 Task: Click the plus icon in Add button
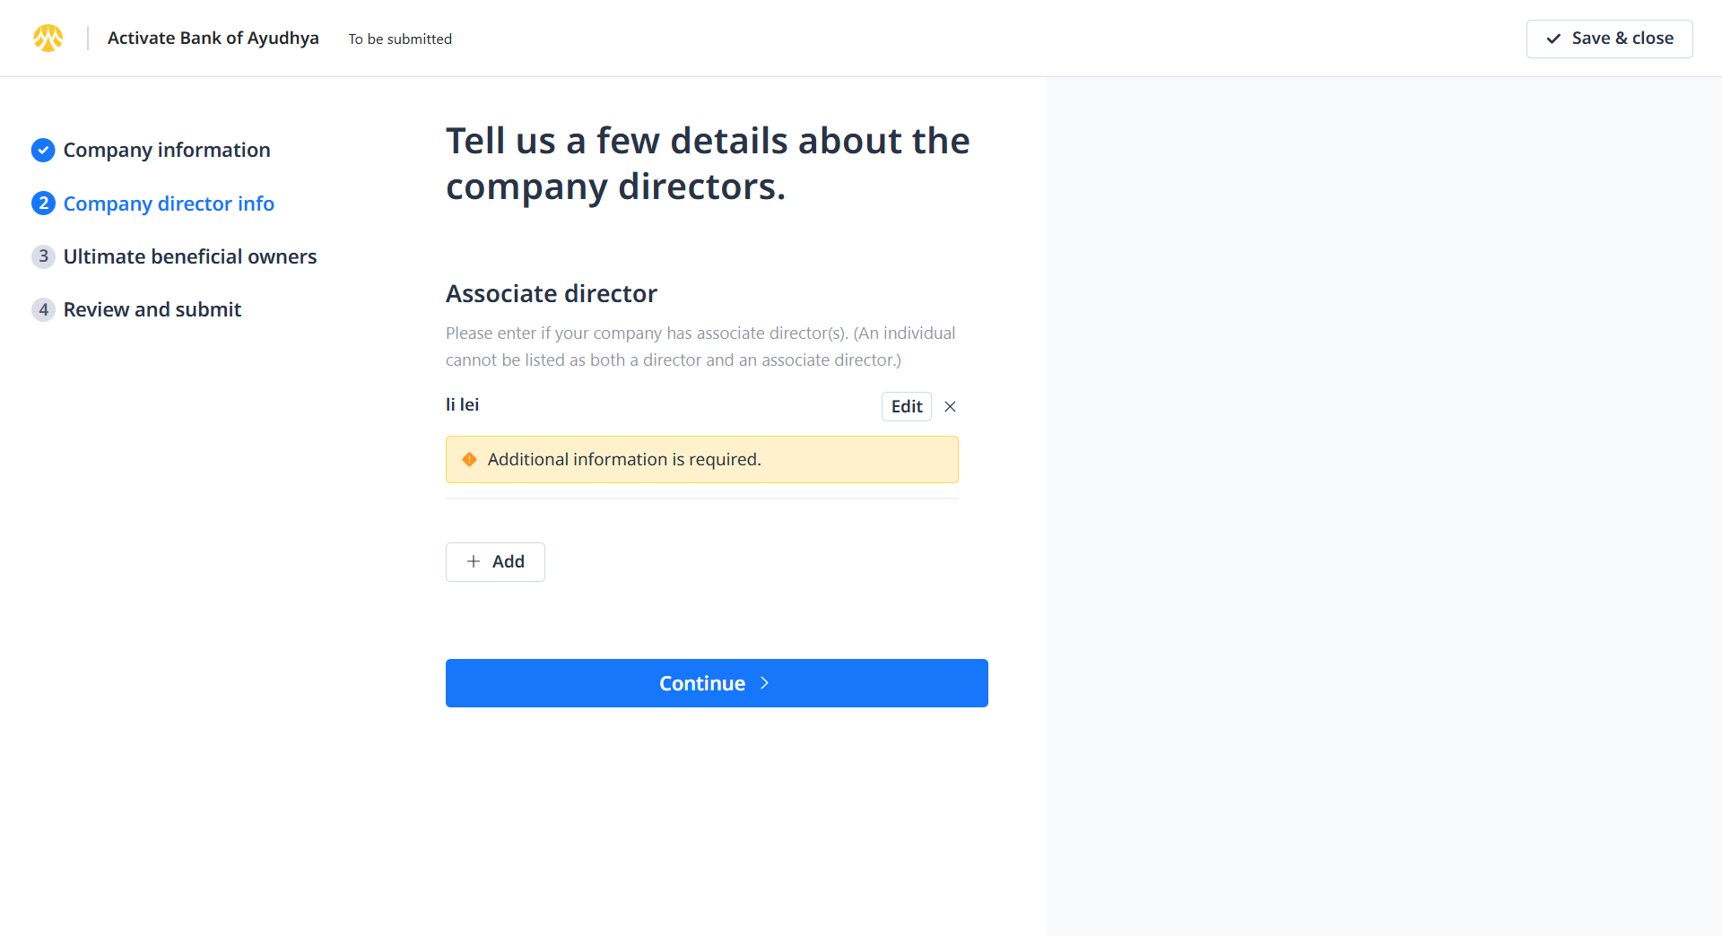point(474,561)
